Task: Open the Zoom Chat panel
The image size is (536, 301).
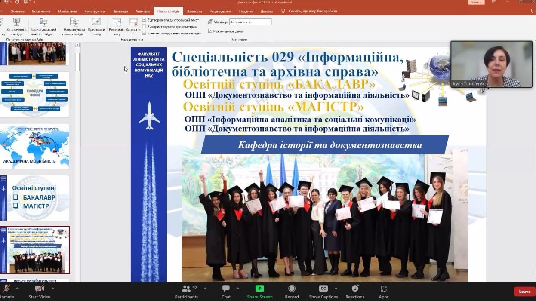Action: [226, 289]
